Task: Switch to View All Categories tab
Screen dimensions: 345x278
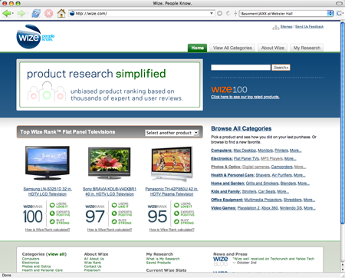Action: point(232,48)
